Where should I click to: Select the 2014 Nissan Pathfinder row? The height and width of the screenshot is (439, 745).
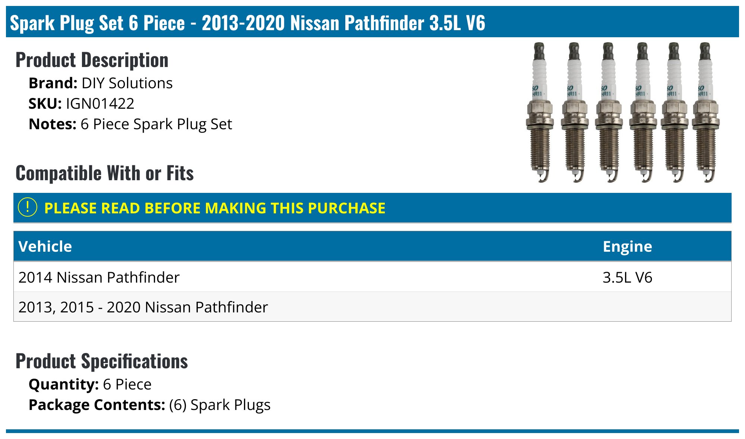(x=372, y=277)
